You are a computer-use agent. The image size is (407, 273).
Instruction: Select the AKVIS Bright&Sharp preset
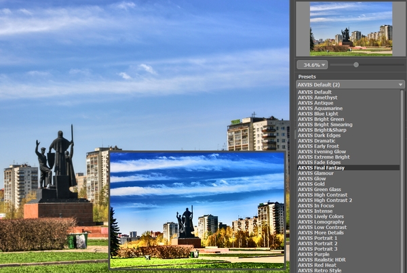[348, 130]
